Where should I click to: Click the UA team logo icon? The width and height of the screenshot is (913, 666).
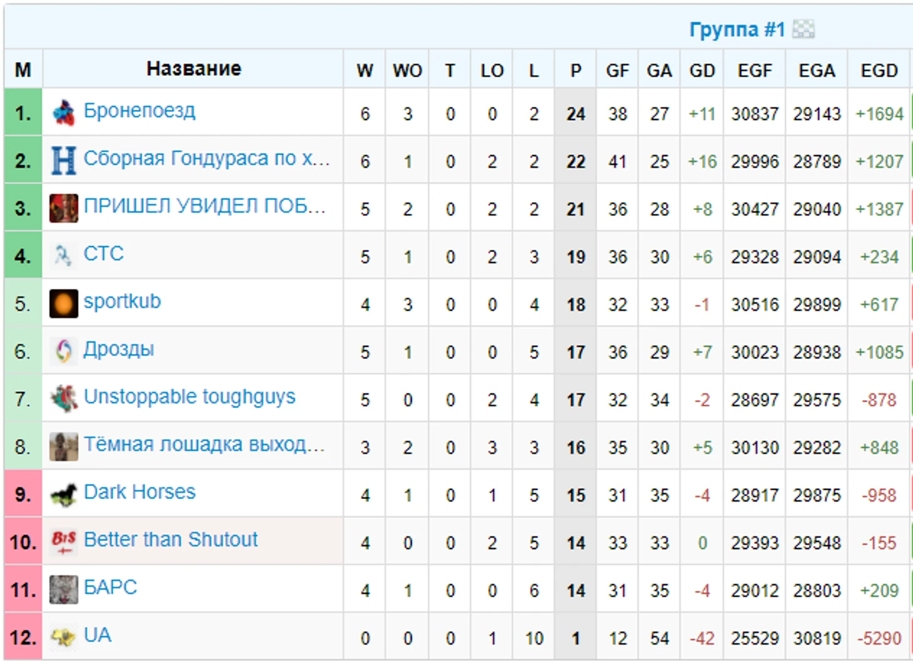pyautogui.click(x=63, y=637)
